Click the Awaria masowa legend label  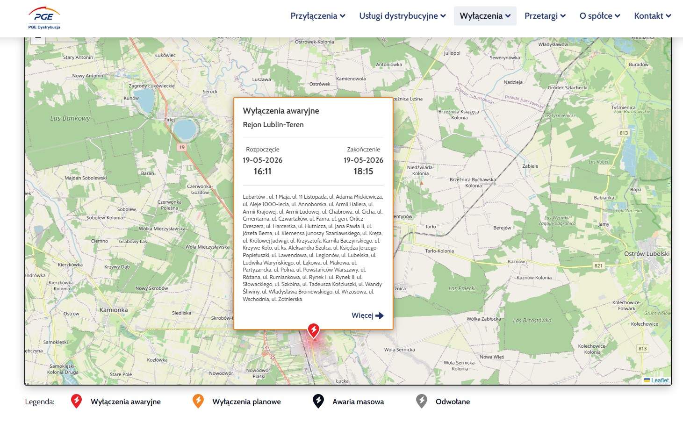[358, 401]
